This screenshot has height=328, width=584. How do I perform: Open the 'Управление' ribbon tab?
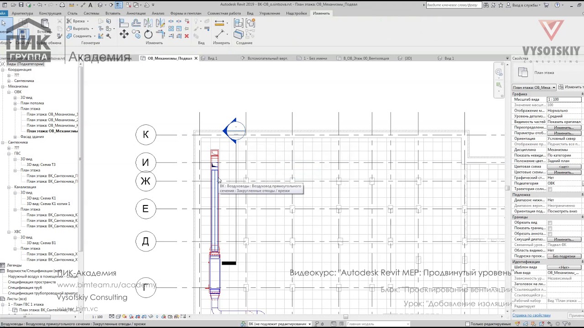pos(270,13)
